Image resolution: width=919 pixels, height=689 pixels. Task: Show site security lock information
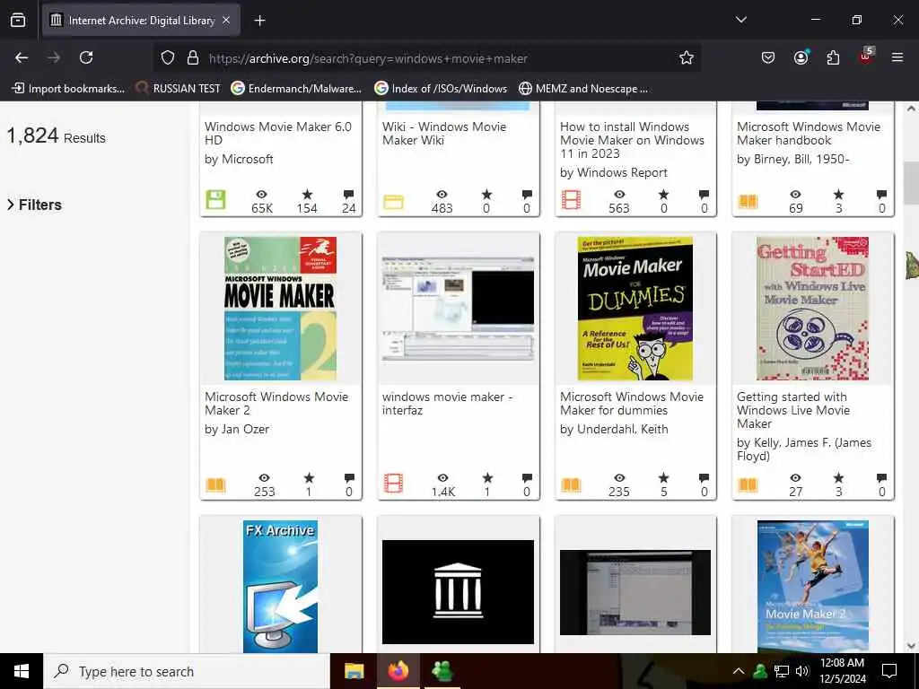(x=193, y=58)
